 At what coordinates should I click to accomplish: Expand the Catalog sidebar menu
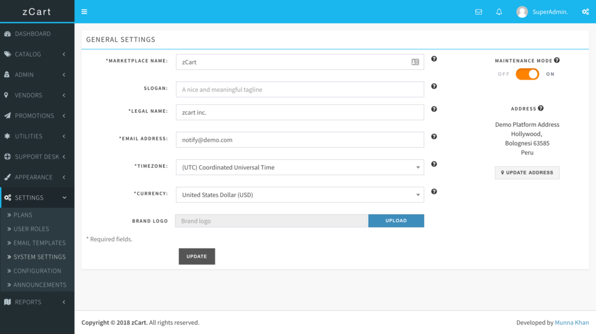[x=37, y=54]
